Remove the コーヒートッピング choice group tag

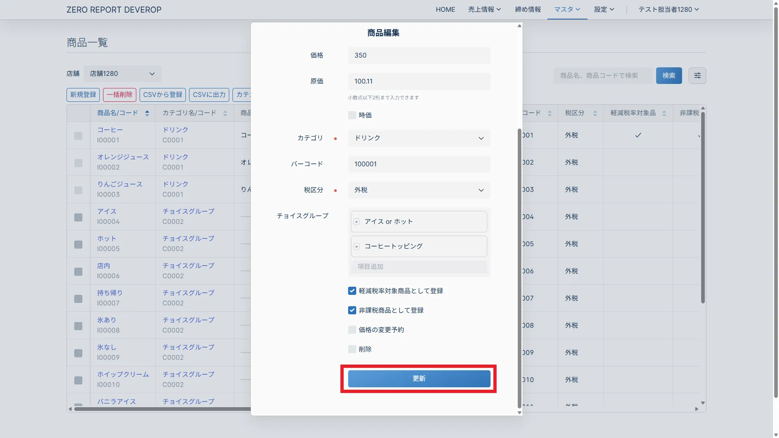357,247
